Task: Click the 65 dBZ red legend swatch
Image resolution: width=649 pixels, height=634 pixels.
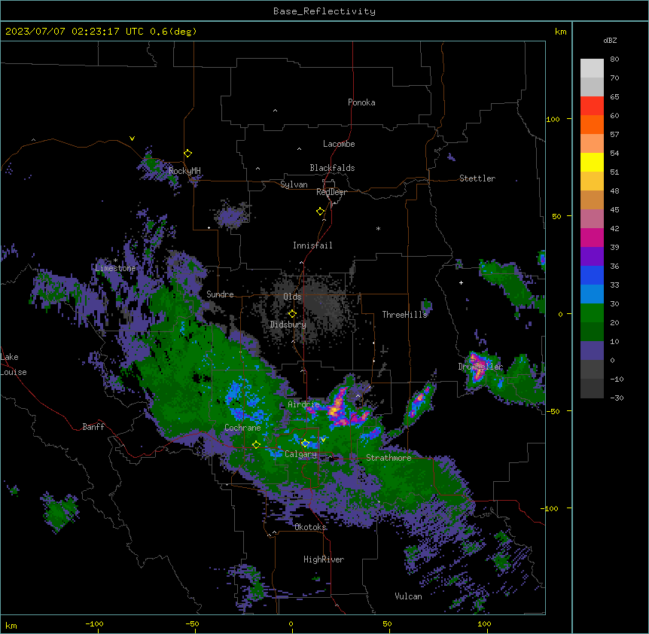Action: (592, 106)
